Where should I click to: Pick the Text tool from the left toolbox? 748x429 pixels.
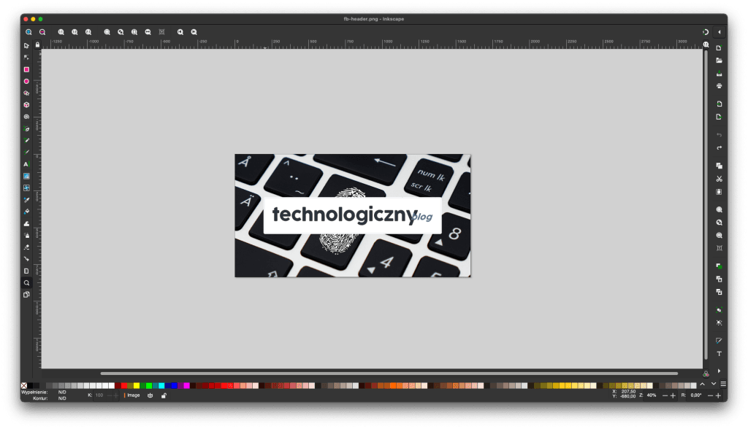pyautogui.click(x=26, y=164)
